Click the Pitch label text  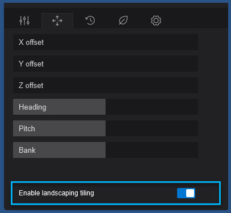click(x=27, y=128)
